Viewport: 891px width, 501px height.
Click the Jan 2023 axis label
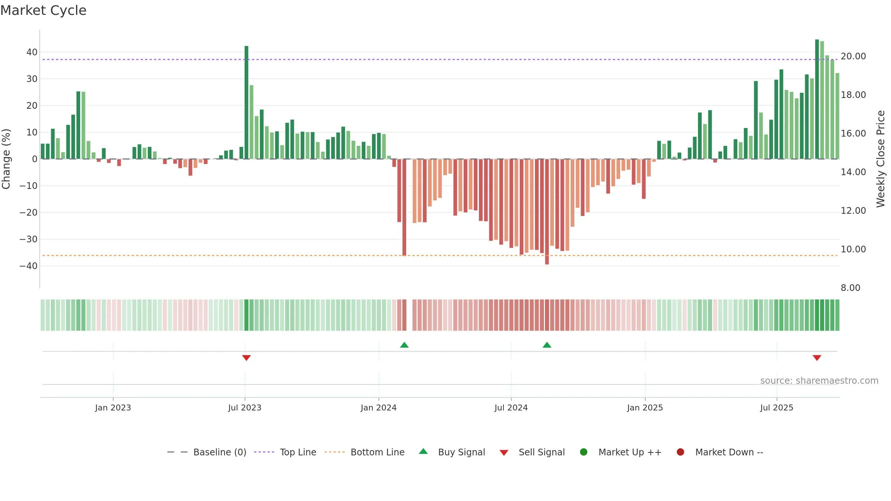click(113, 408)
